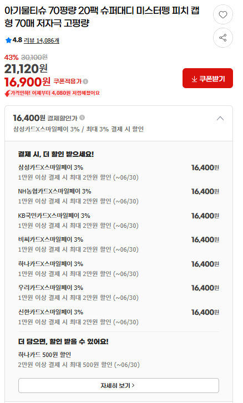The height and width of the screenshot is (403, 243).
Task: Click the share icon button
Action: (222, 38)
